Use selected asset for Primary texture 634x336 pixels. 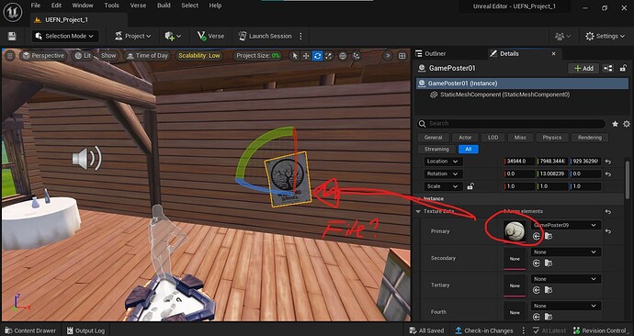(x=537, y=236)
